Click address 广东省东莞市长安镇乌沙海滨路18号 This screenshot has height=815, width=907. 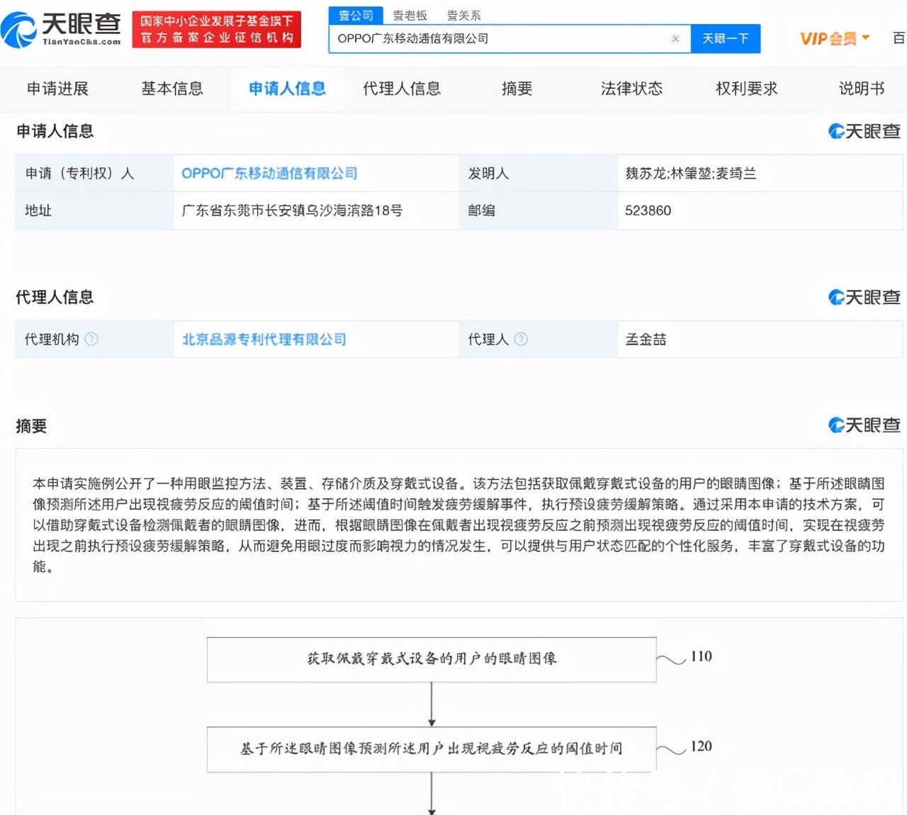(292, 210)
